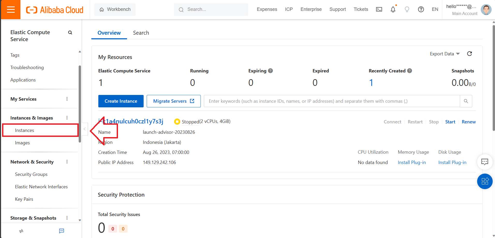
Task: Switch to the Overview tab
Action: tap(109, 33)
